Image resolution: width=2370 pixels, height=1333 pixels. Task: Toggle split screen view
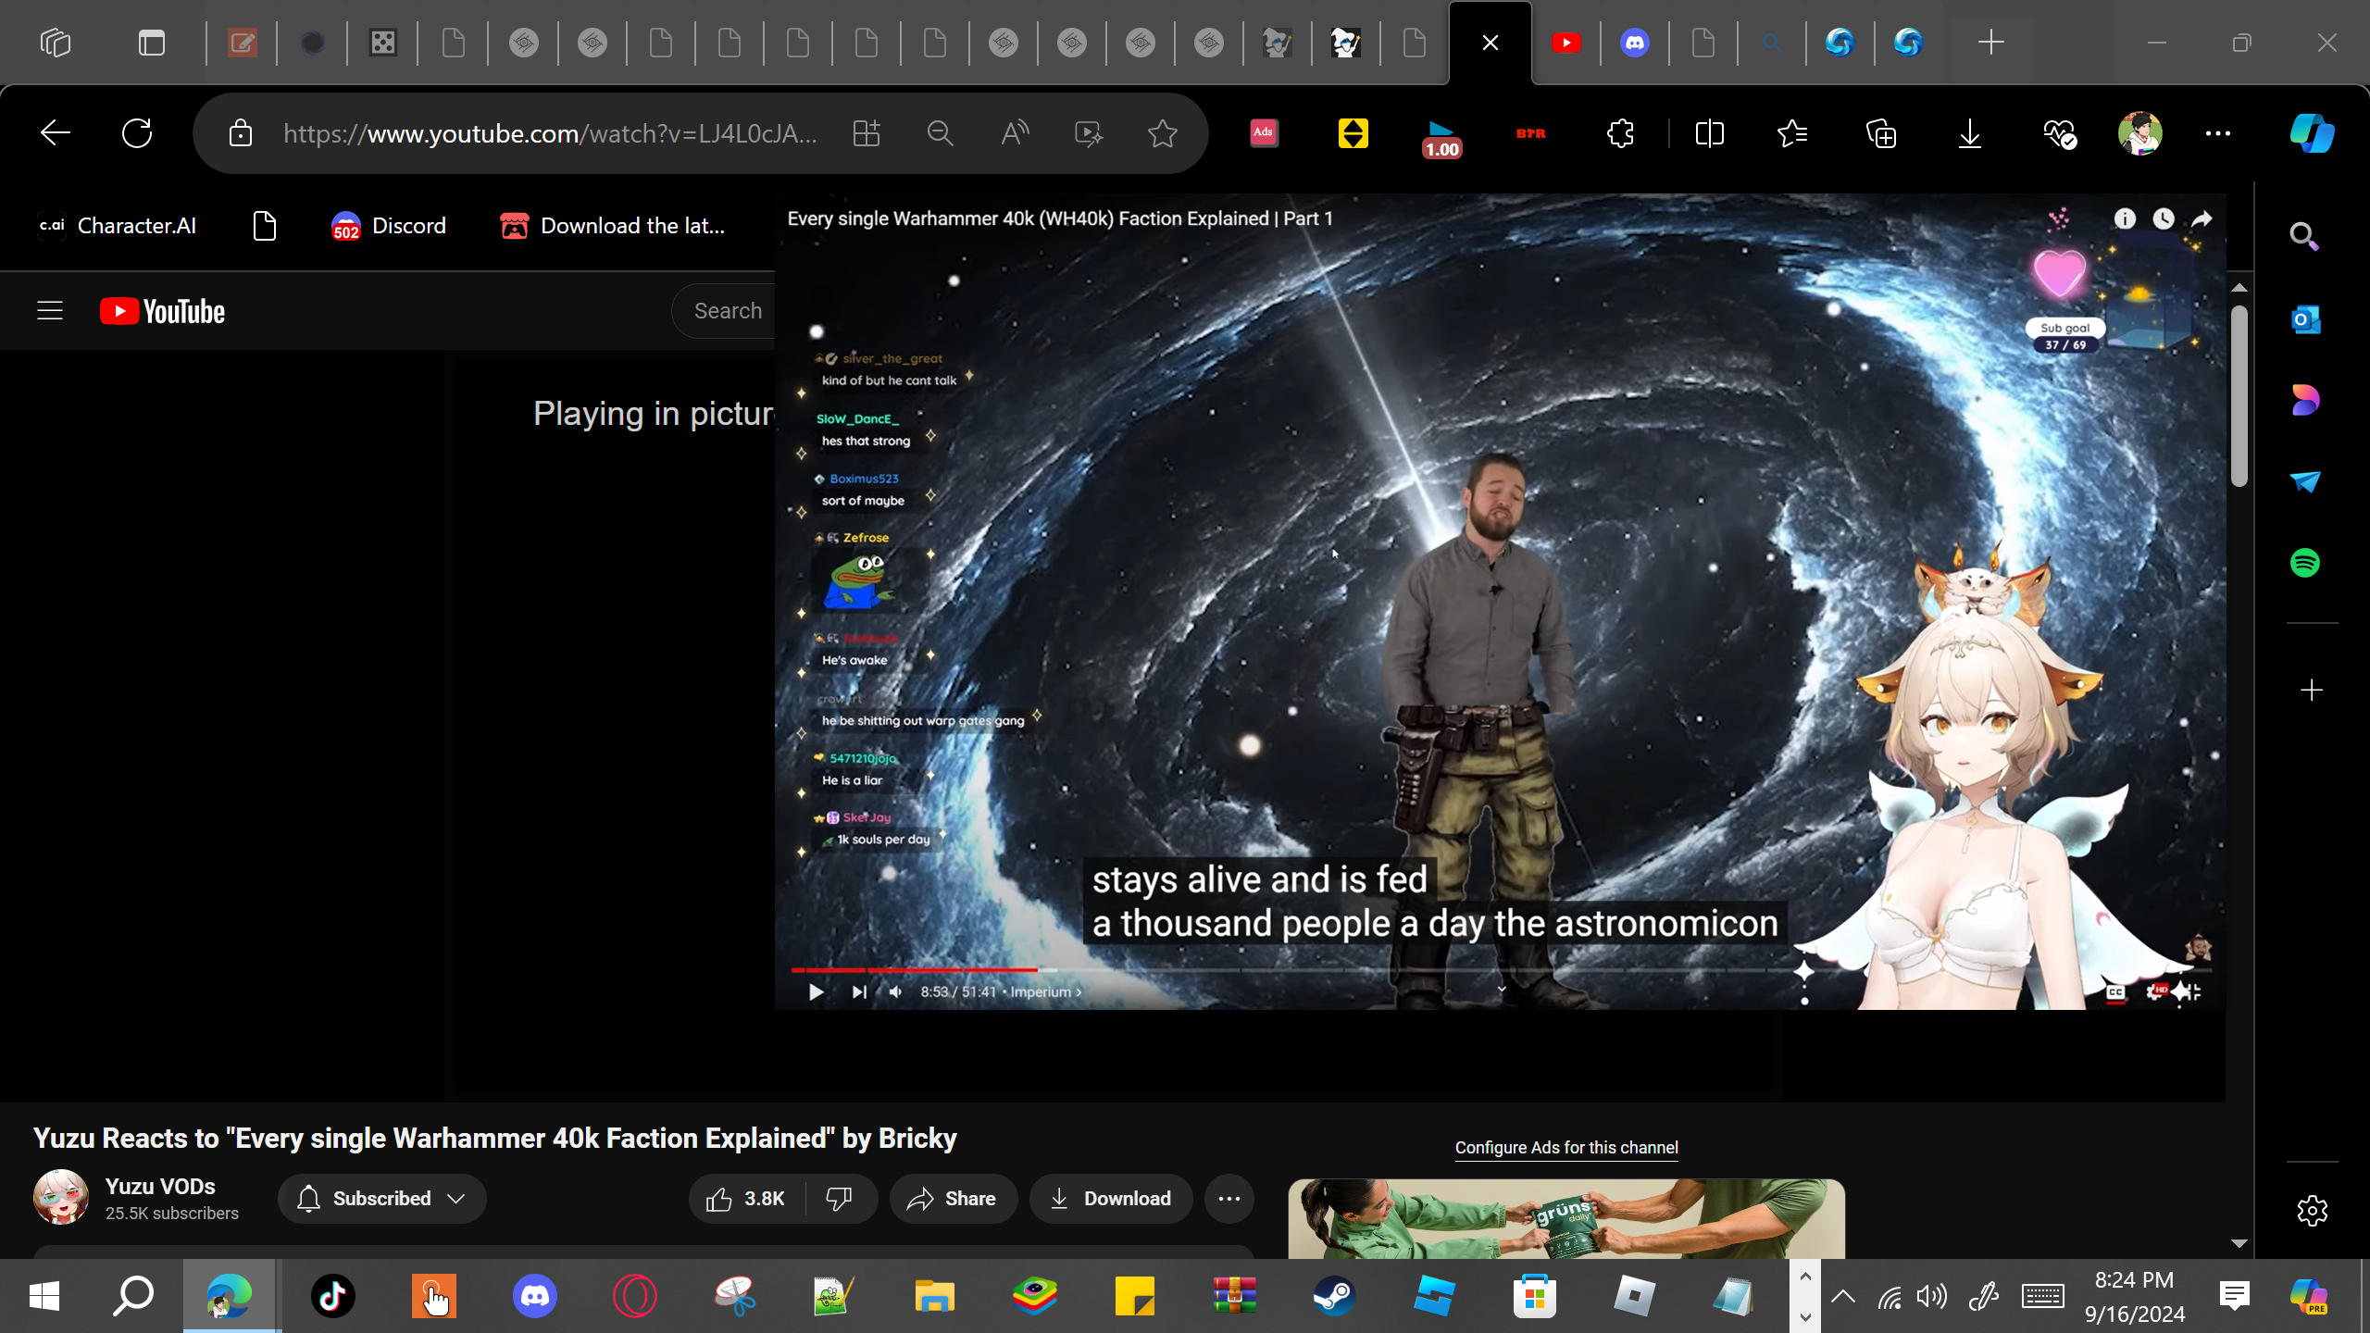tap(1709, 133)
